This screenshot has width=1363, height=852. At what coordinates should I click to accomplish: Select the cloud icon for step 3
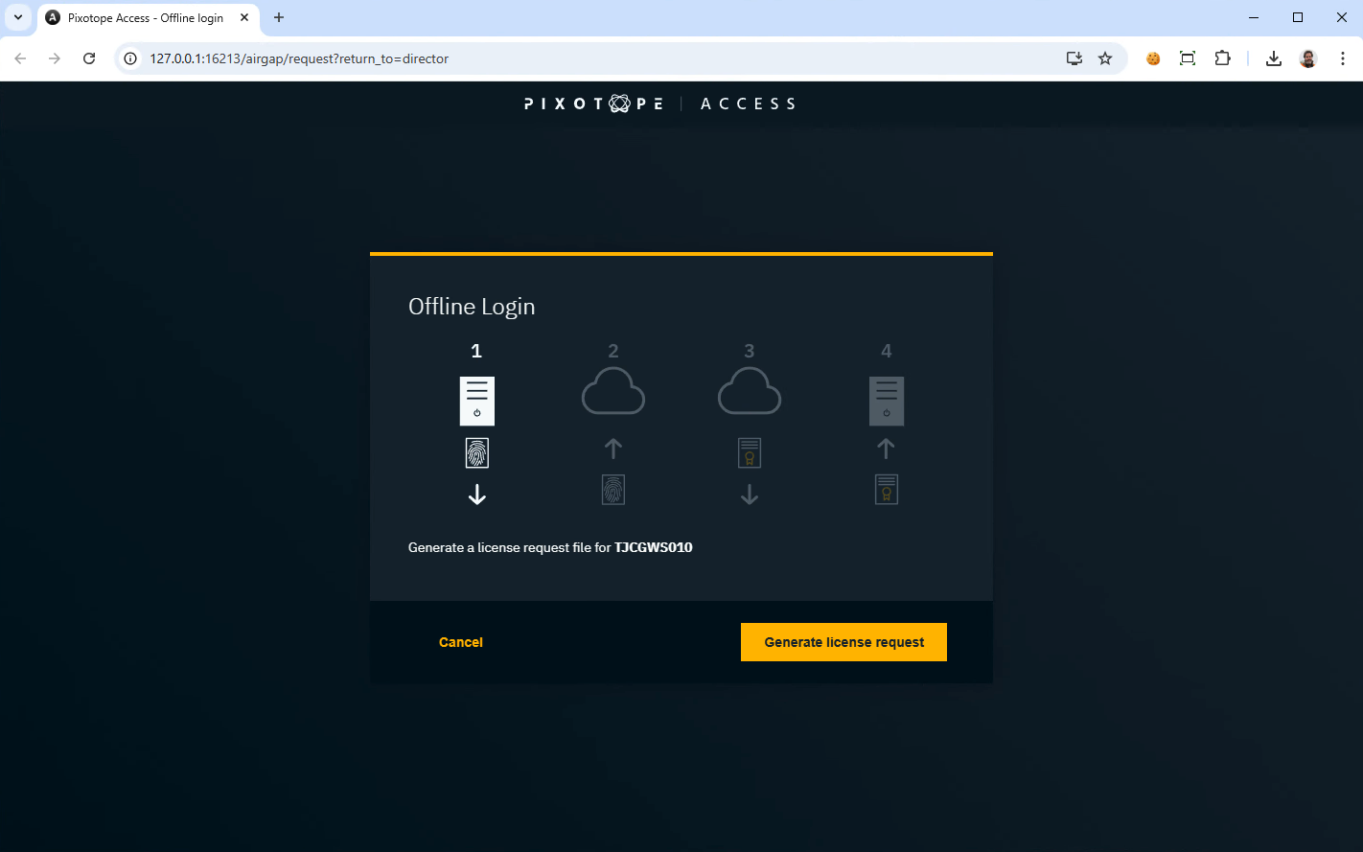750,391
